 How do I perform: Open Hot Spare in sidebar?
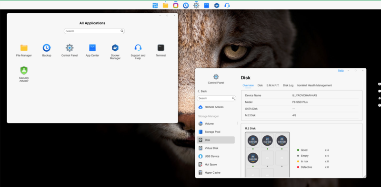[208, 165]
